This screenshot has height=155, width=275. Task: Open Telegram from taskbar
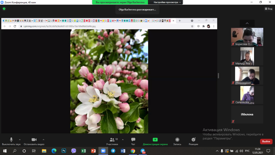113,151
